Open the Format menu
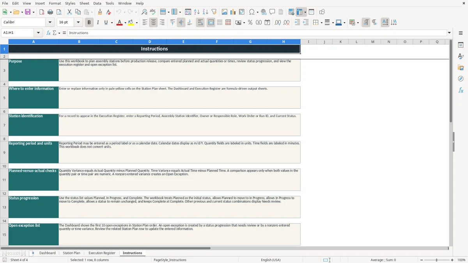 click(55, 3)
